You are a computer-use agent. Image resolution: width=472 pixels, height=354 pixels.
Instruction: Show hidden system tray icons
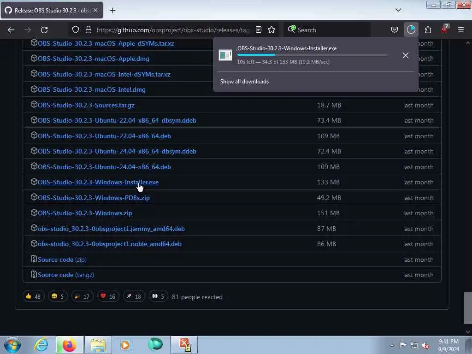click(392, 345)
